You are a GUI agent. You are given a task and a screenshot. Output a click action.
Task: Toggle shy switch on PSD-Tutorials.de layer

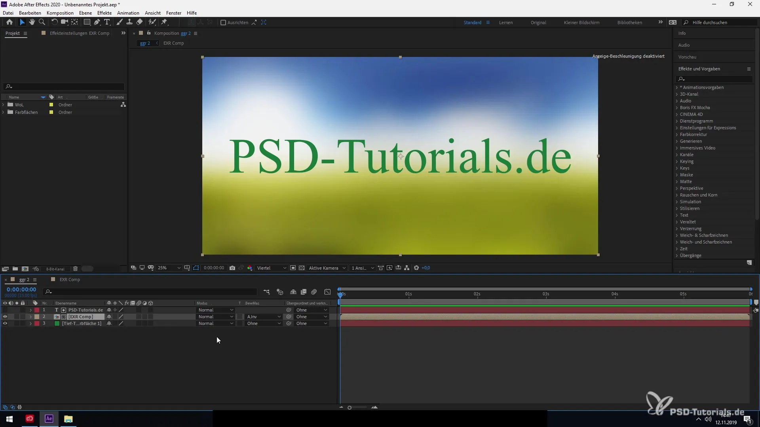point(109,310)
